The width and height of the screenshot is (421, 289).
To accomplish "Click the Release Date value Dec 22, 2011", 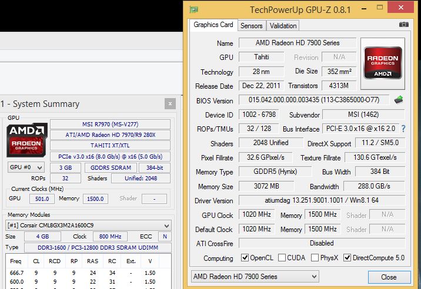I will [261, 86].
